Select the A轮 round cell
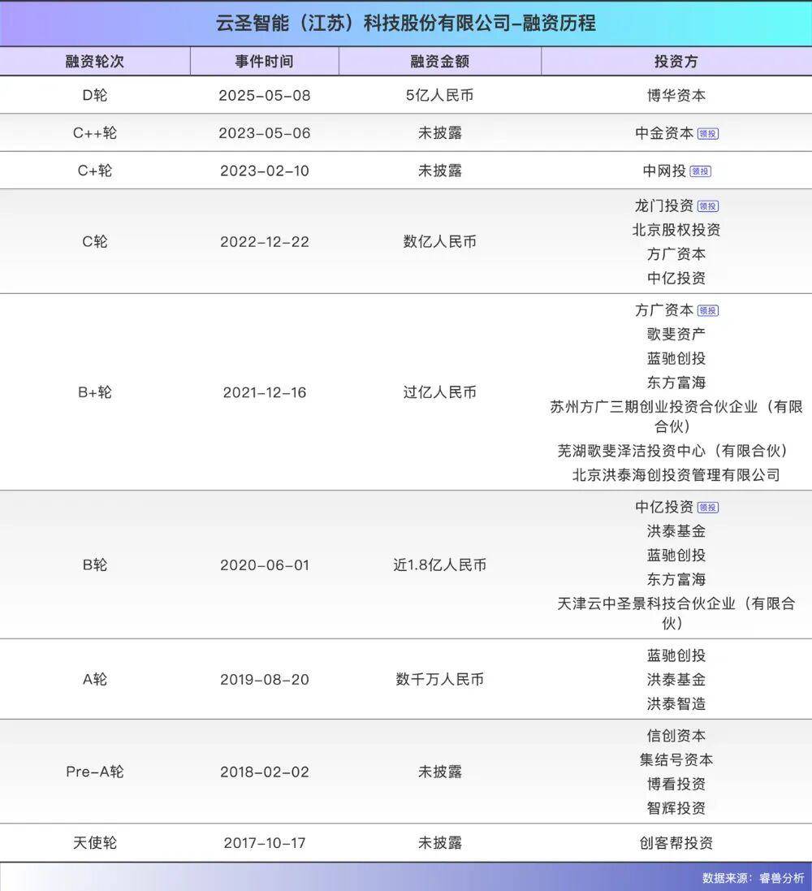The width and height of the screenshot is (812, 891). [x=95, y=679]
